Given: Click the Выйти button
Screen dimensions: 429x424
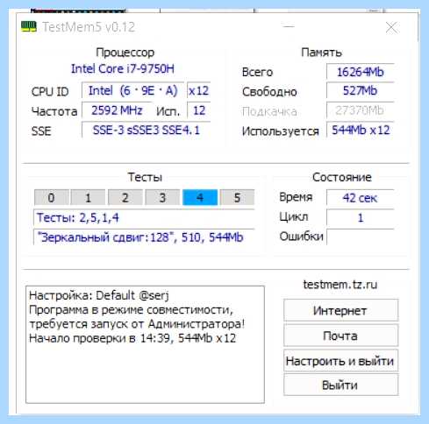Looking at the screenshot, I should click(x=340, y=385).
